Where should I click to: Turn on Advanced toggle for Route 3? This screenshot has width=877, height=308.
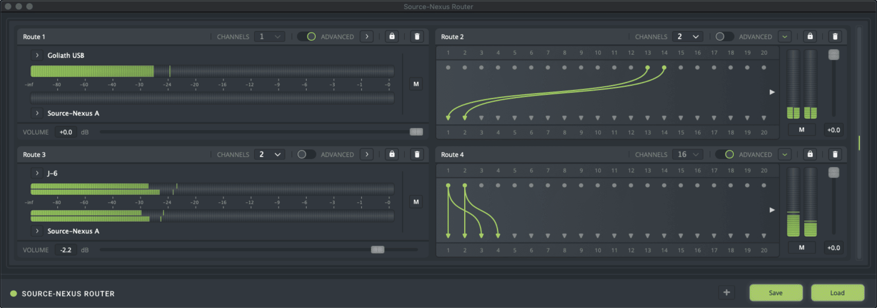pyautogui.click(x=307, y=154)
